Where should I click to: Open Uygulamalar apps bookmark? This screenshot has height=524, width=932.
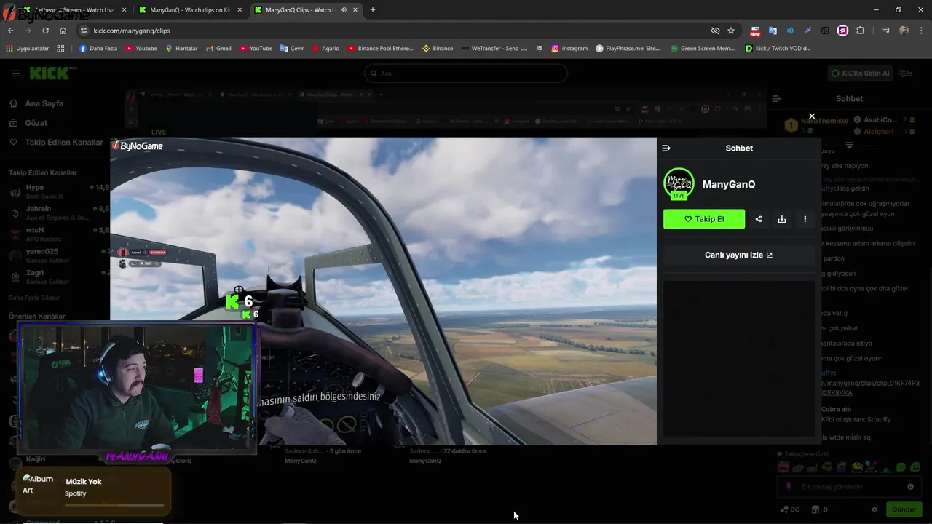pyautogui.click(x=28, y=48)
